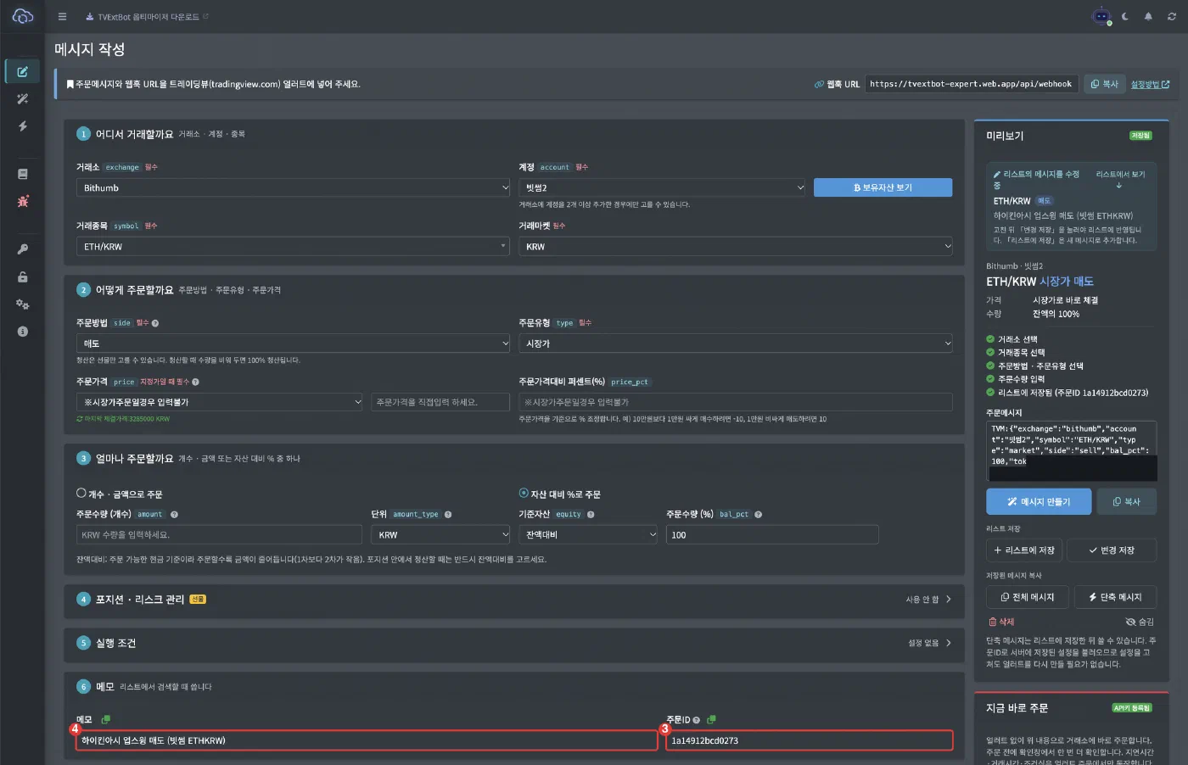Open the message compose page in sidebar
This screenshot has height=765, width=1188.
[x=23, y=71]
